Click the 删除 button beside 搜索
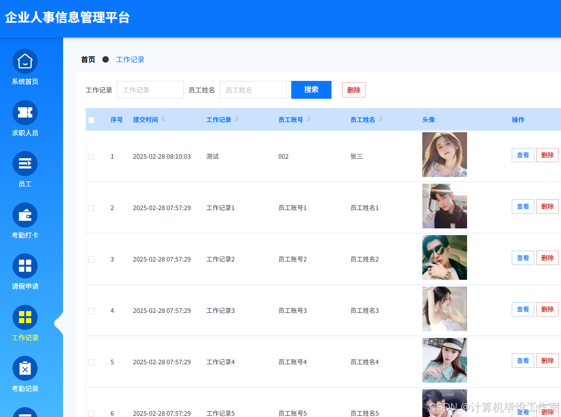The width and height of the screenshot is (561, 417). pos(354,90)
